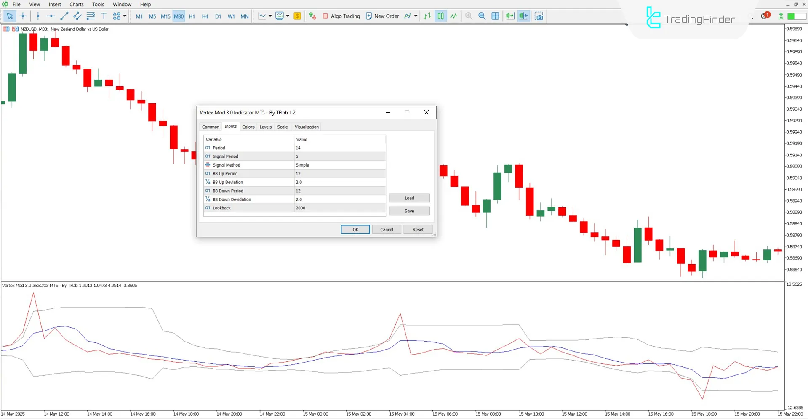Open the Charts menu
This screenshot has height=419, width=808.
tap(76, 4)
